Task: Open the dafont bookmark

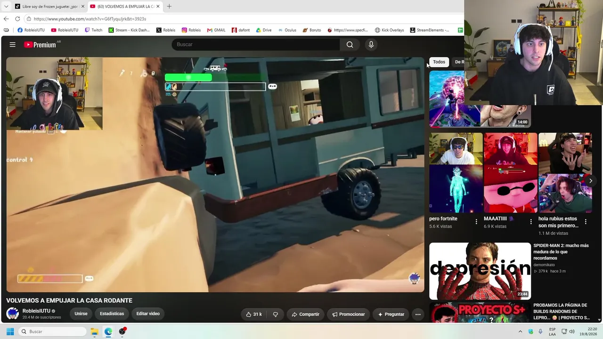Action: point(241,30)
